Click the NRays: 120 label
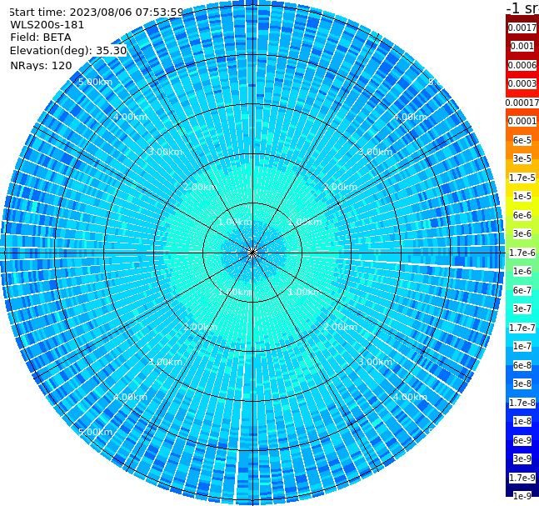539x506 pixels. [41, 66]
